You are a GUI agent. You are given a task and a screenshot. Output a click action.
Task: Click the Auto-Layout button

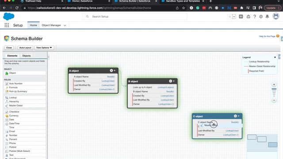[25, 48]
